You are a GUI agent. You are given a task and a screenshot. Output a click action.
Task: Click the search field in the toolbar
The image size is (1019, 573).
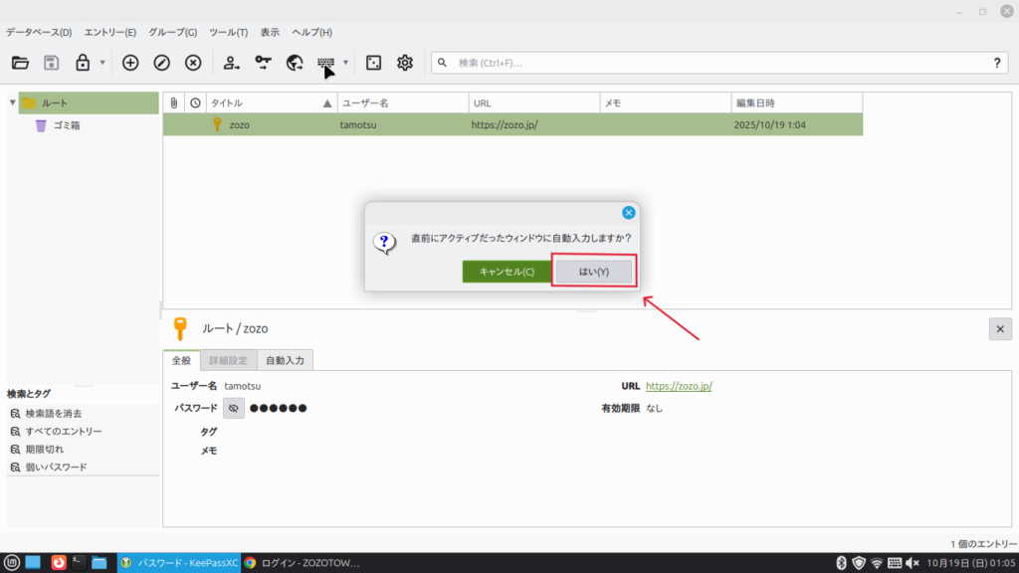point(716,63)
